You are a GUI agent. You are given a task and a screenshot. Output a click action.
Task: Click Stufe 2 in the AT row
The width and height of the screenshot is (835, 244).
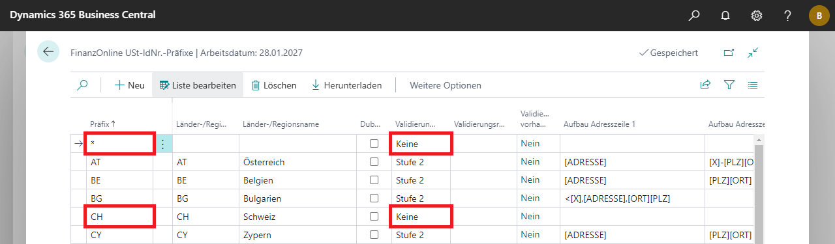tap(421, 162)
